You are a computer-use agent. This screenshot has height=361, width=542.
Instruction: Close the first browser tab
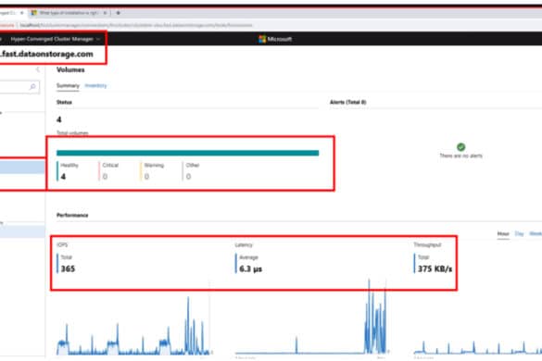coord(21,13)
